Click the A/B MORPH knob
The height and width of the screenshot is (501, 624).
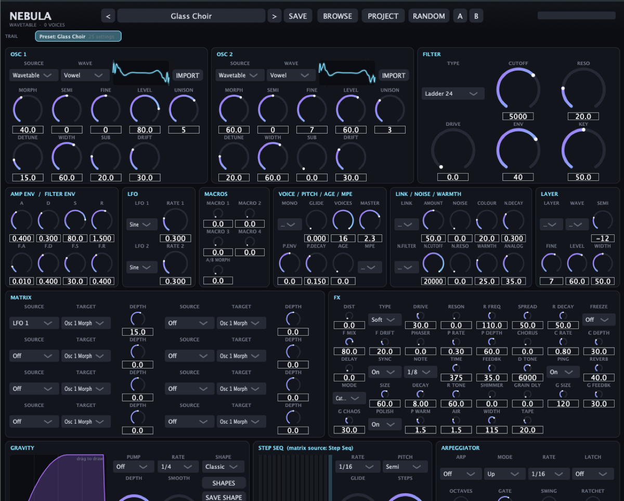pyautogui.click(x=218, y=270)
